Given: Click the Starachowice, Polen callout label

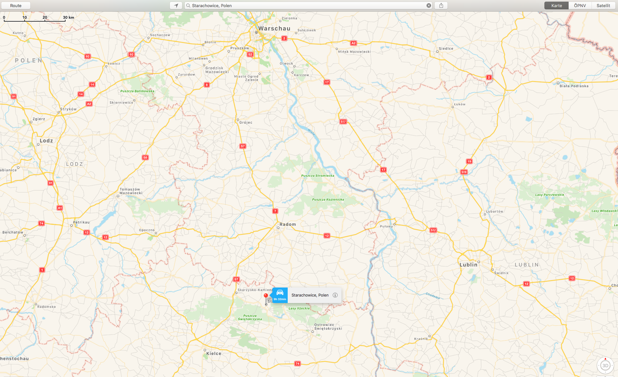Looking at the screenshot, I should coord(310,295).
